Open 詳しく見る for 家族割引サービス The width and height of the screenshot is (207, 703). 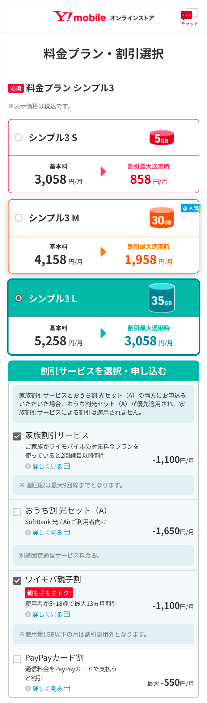(x=48, y=466)
